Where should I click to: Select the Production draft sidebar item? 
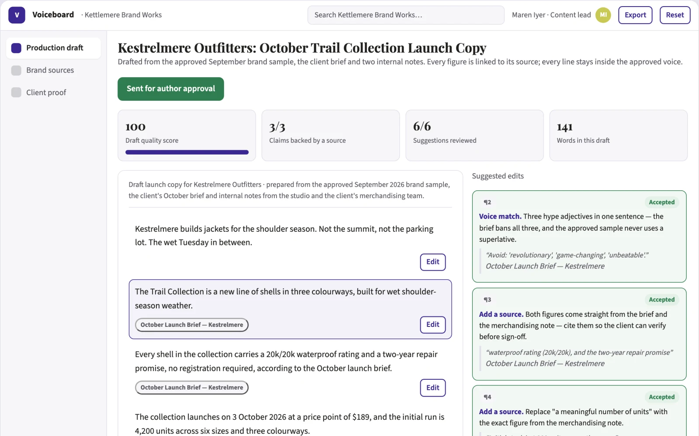click(x=53, y=48)
